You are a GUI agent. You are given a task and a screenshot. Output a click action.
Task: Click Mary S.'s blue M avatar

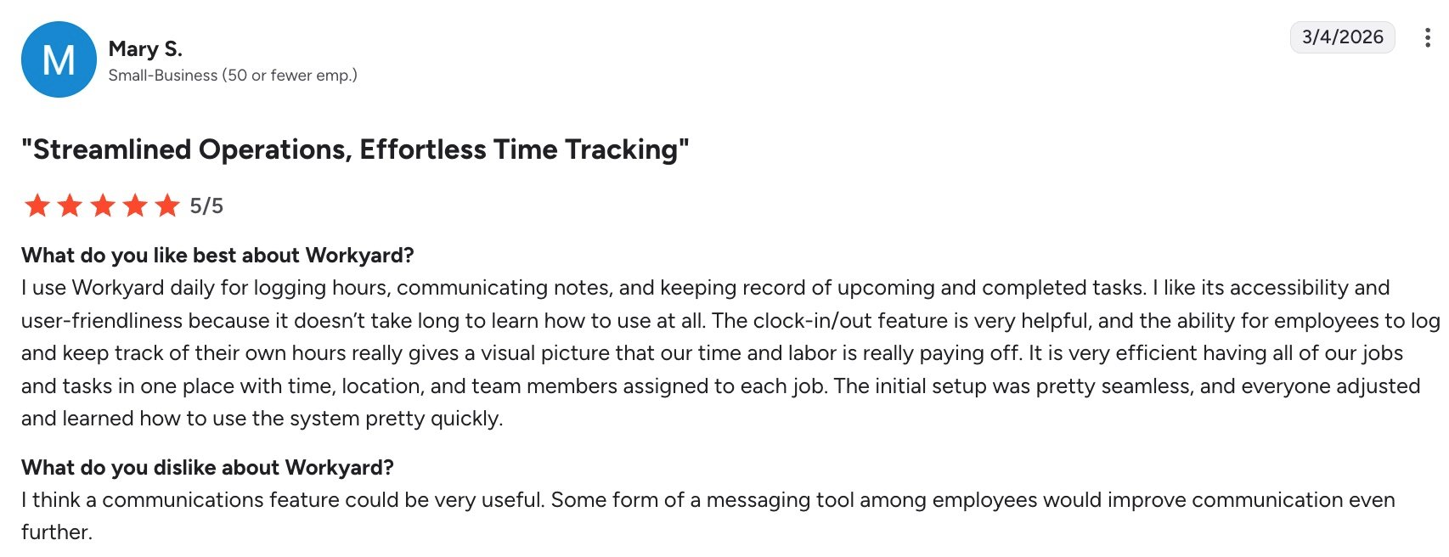coord(59,59)
